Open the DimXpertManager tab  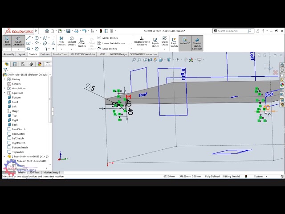pyautogui.click(x=31, y=64)
